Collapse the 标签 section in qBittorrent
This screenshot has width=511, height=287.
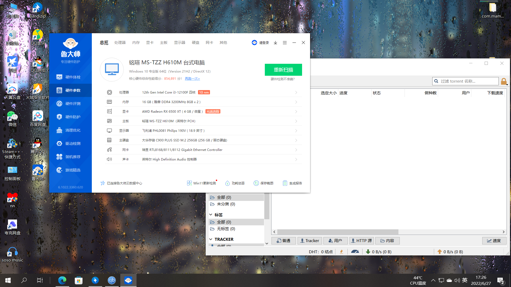211,215
